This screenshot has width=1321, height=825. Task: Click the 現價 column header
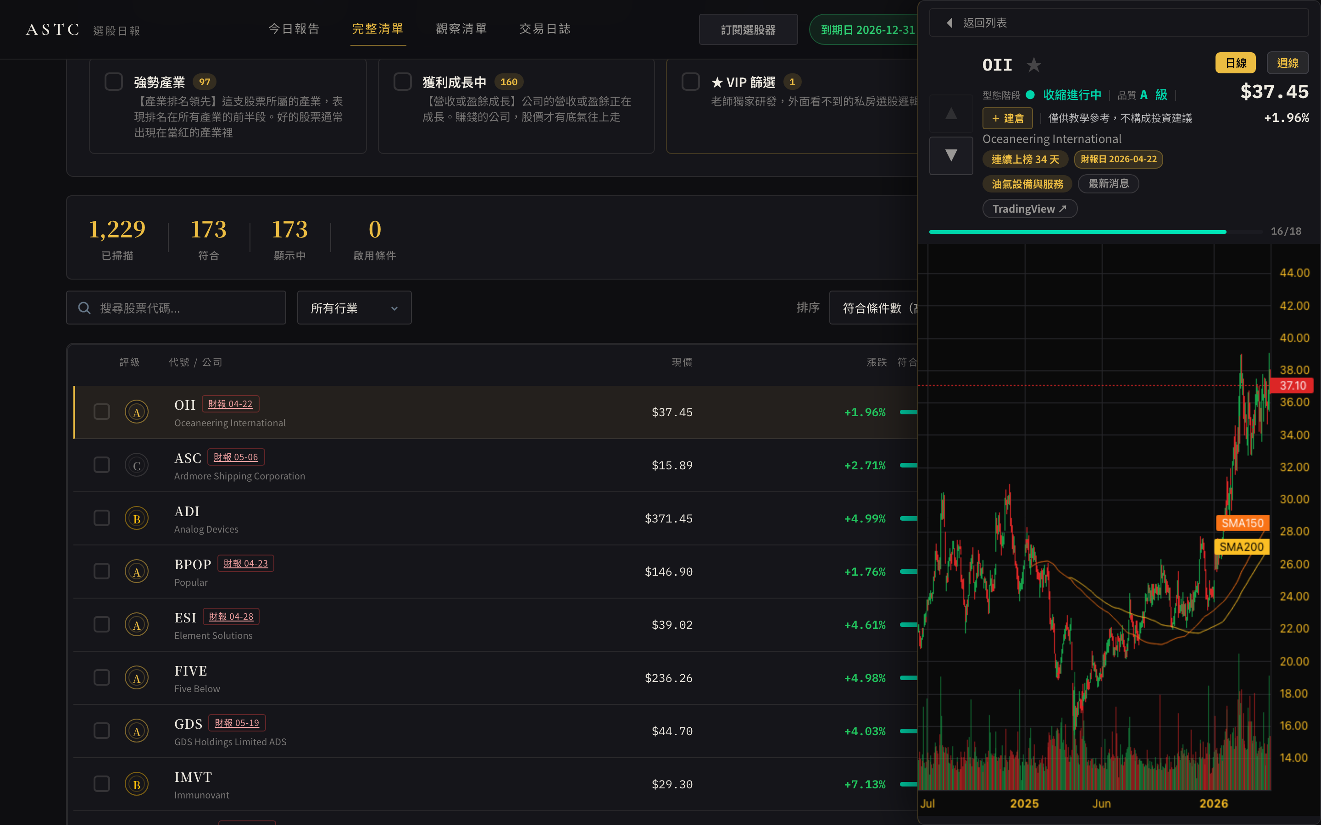[682, 362]
